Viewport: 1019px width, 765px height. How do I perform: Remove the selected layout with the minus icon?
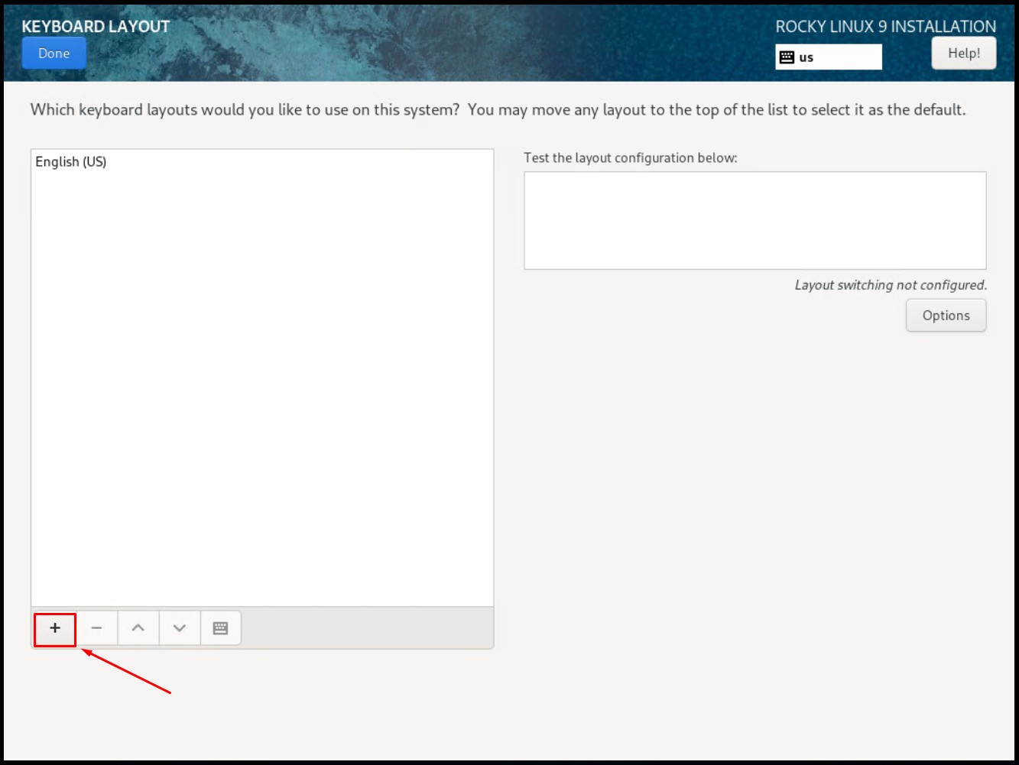click(96, 628)
